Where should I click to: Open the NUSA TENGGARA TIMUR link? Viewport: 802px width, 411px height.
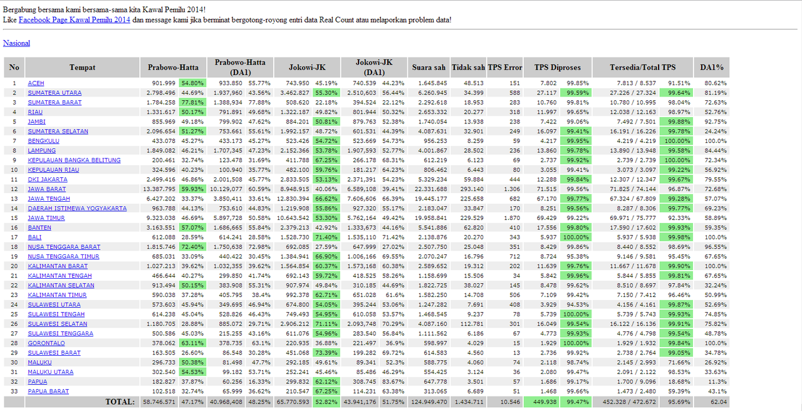[x=63, y=257]
